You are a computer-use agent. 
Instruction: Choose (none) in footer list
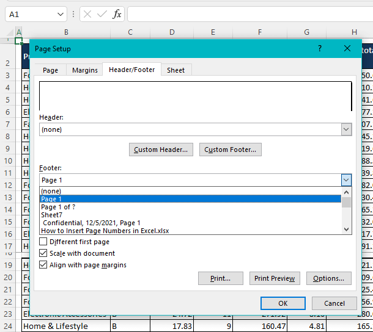[x=190, y=191]
